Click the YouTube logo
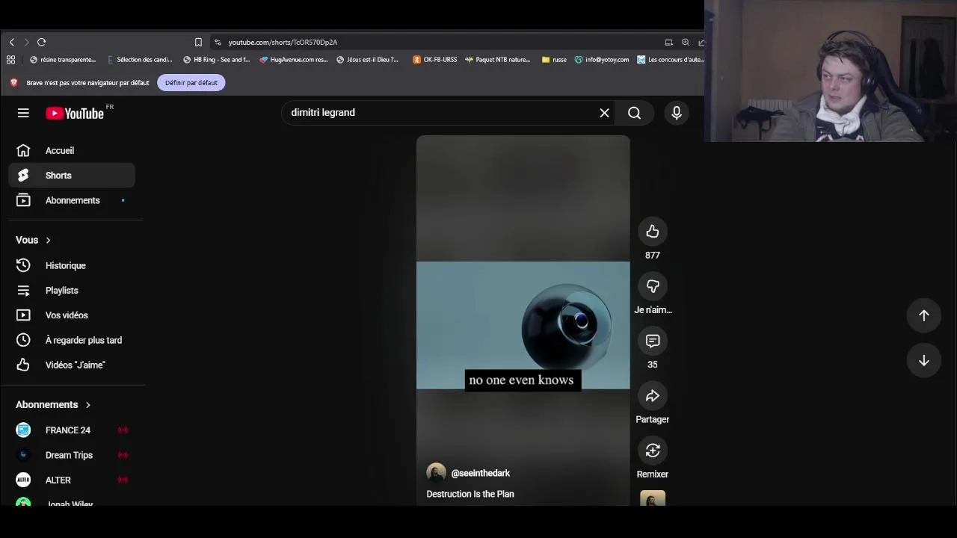 point(75,114)
